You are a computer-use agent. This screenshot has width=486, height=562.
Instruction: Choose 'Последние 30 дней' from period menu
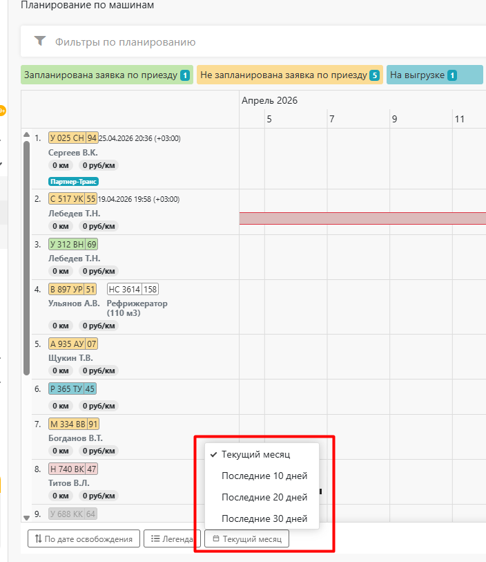pyautogui.click(x=262, y=518)
